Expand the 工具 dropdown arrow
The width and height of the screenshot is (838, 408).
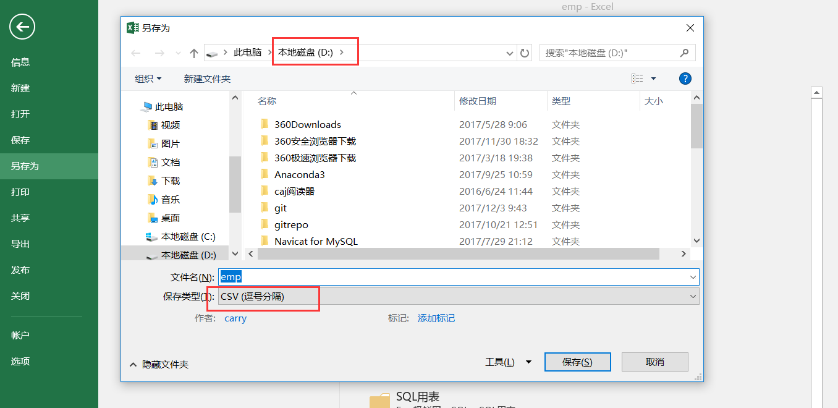(528, 362)
